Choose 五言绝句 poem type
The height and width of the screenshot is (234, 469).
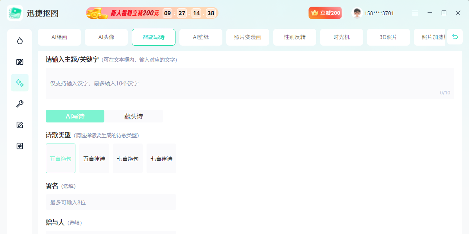click(x=61, y=158)
